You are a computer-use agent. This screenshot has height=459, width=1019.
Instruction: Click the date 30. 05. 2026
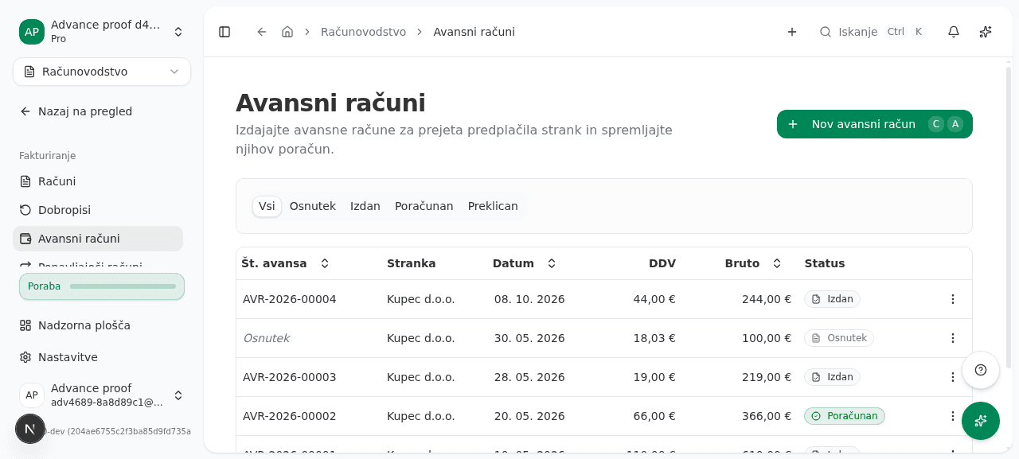529,338
